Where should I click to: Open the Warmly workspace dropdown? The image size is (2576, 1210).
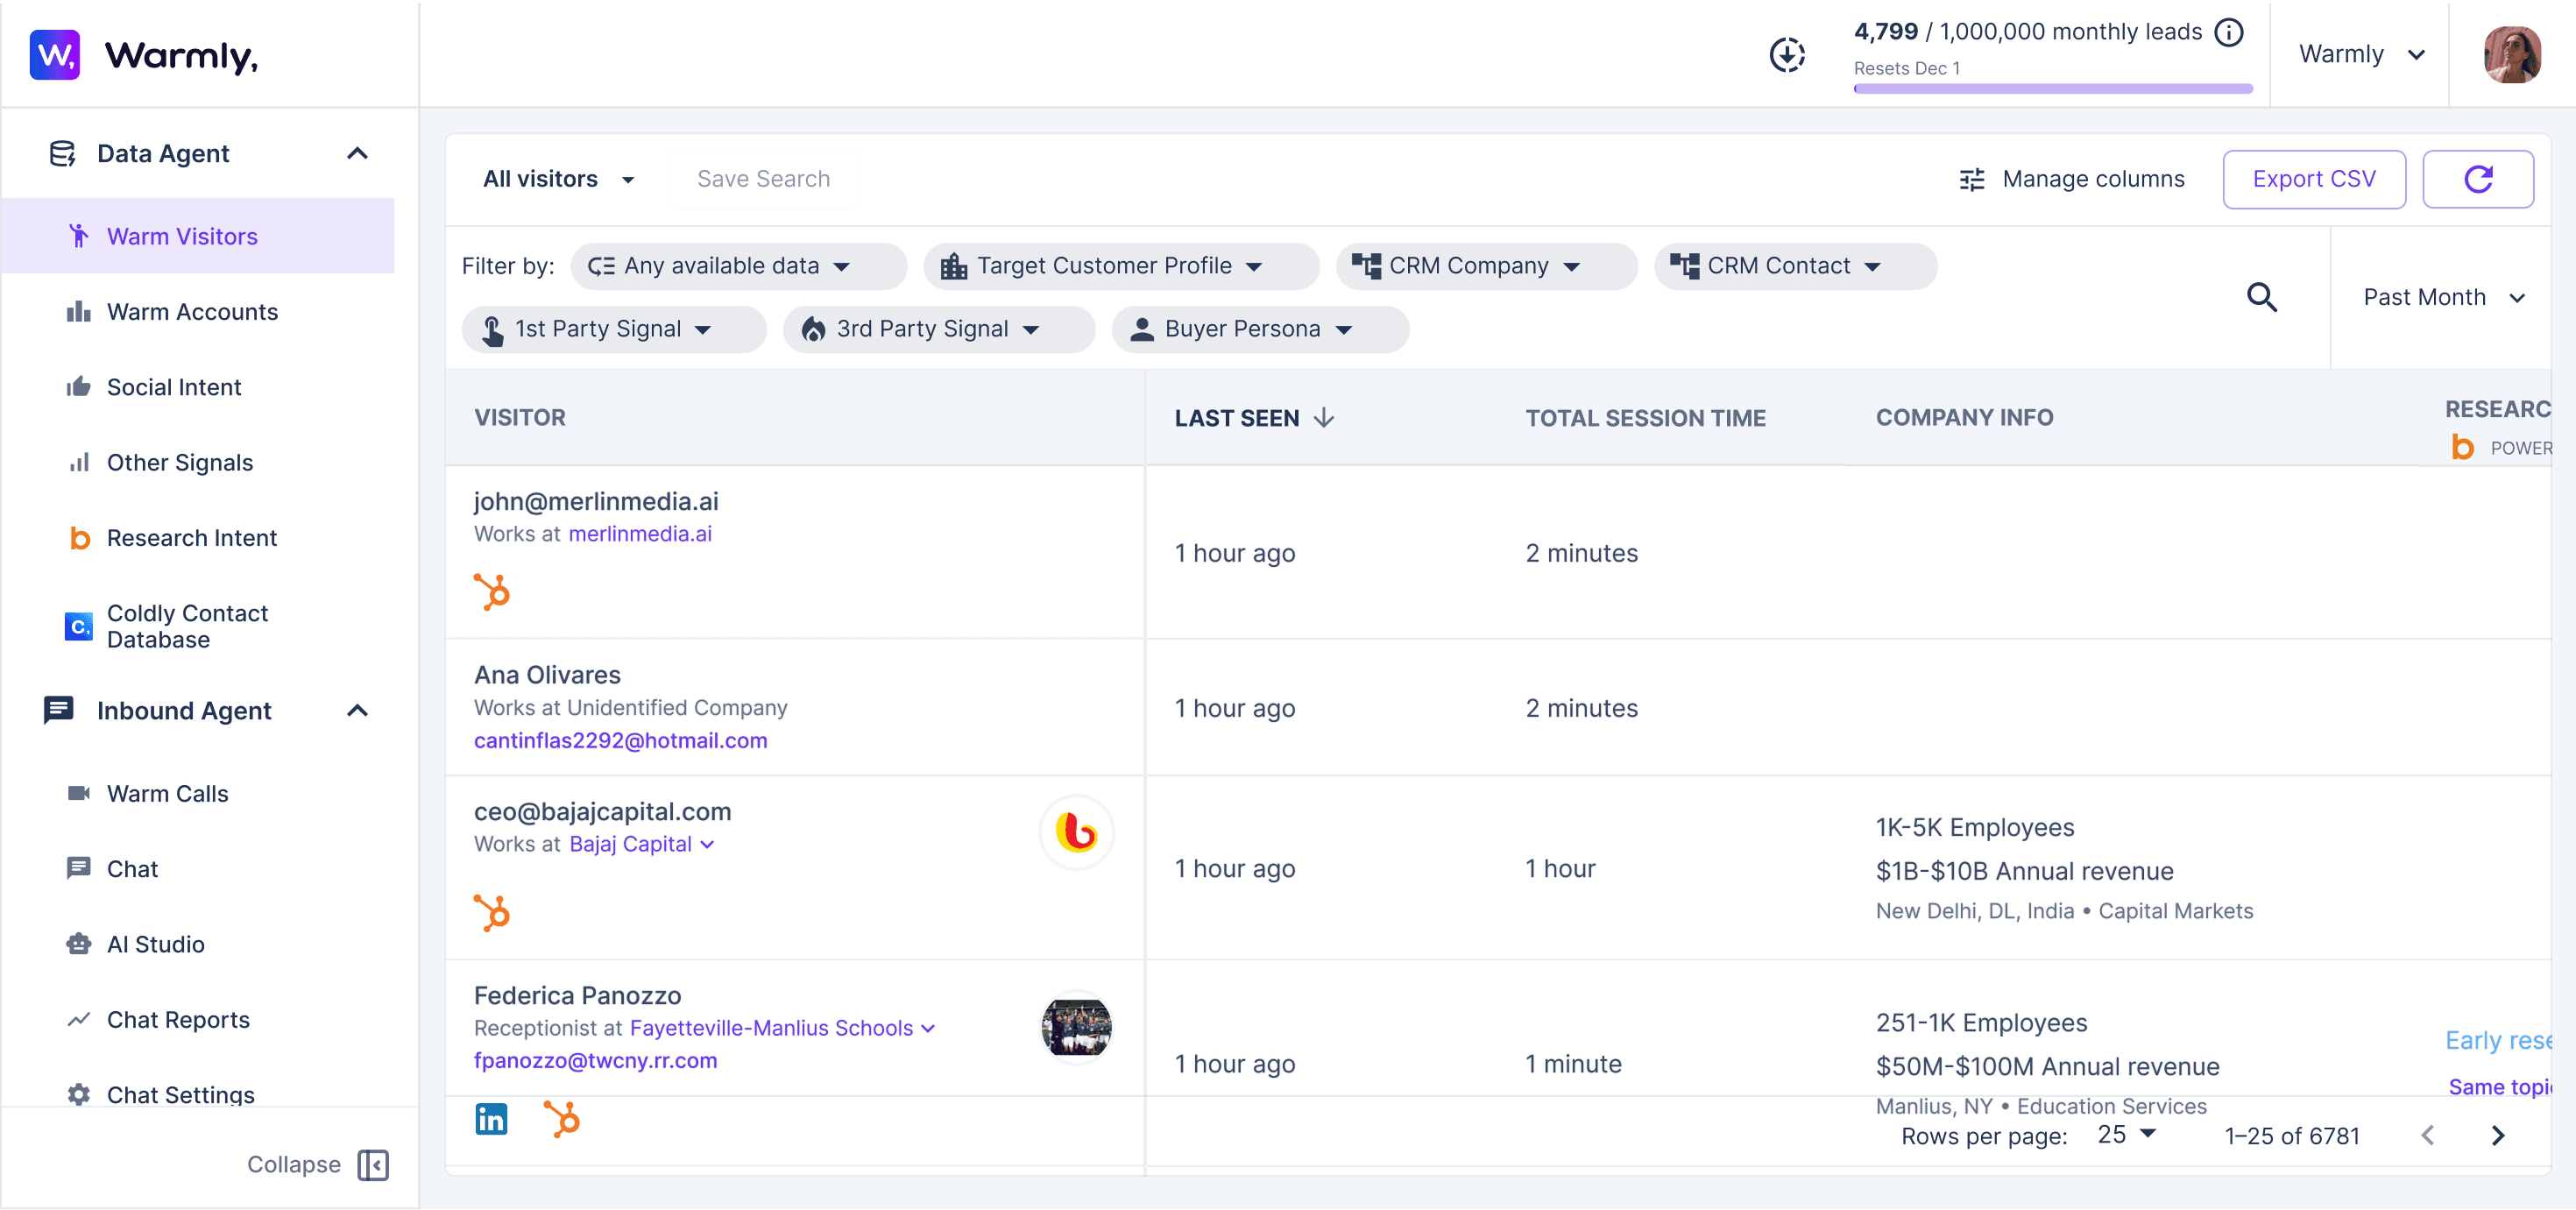tap(2361, 54)
